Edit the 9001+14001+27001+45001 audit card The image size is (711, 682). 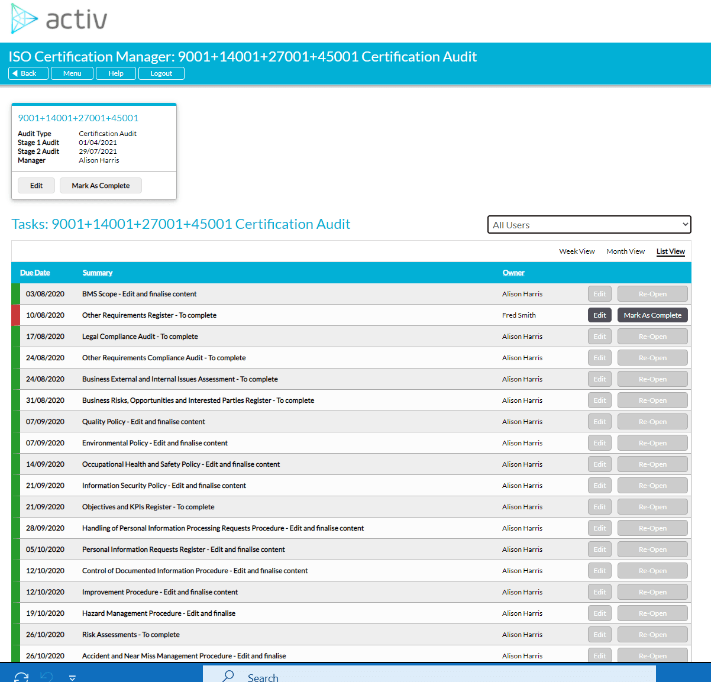pos(36,185)
